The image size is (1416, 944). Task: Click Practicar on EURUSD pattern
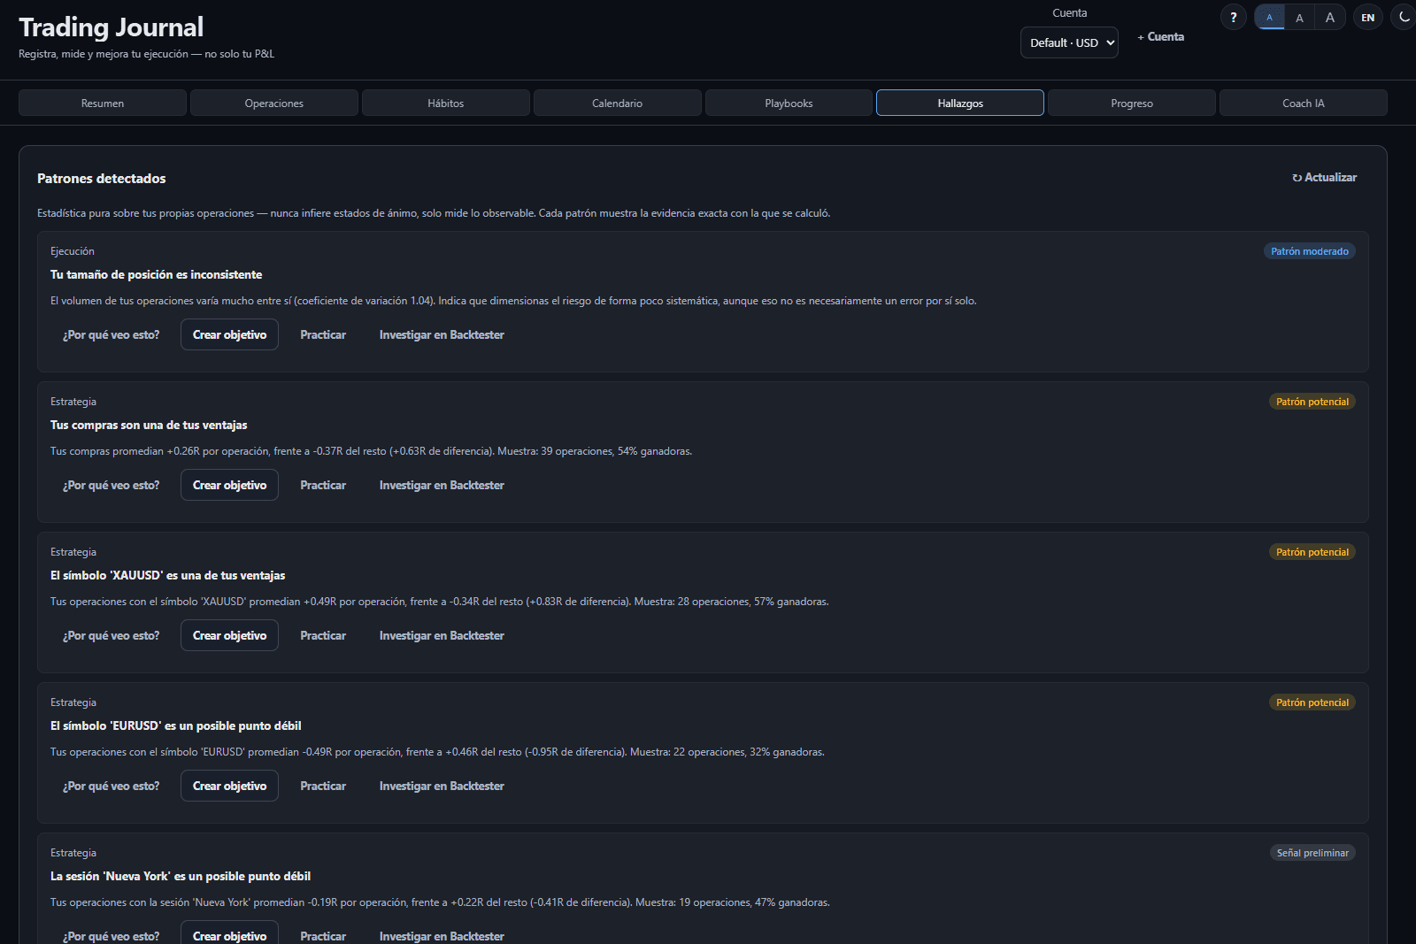coord(323,786)
